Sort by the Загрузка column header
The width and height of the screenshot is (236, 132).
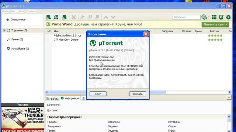167,31
